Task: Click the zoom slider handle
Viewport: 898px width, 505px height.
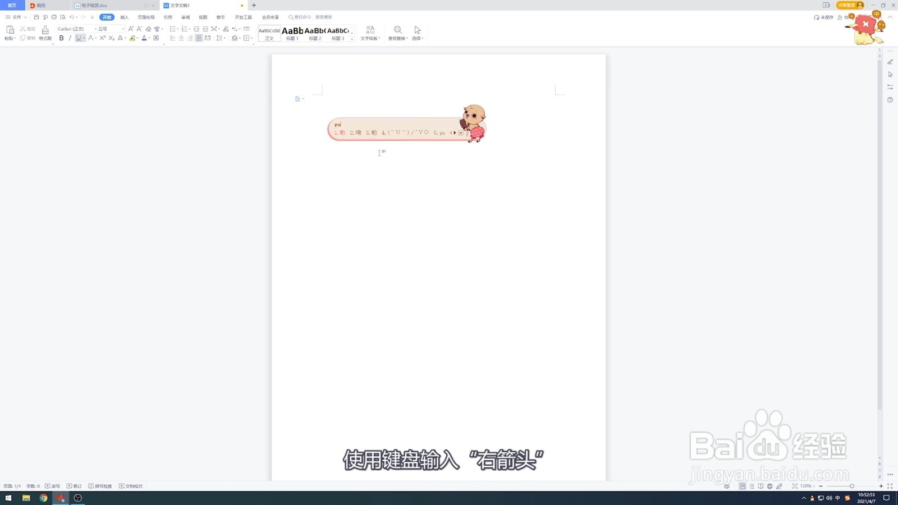Action: tap(852, 486)
